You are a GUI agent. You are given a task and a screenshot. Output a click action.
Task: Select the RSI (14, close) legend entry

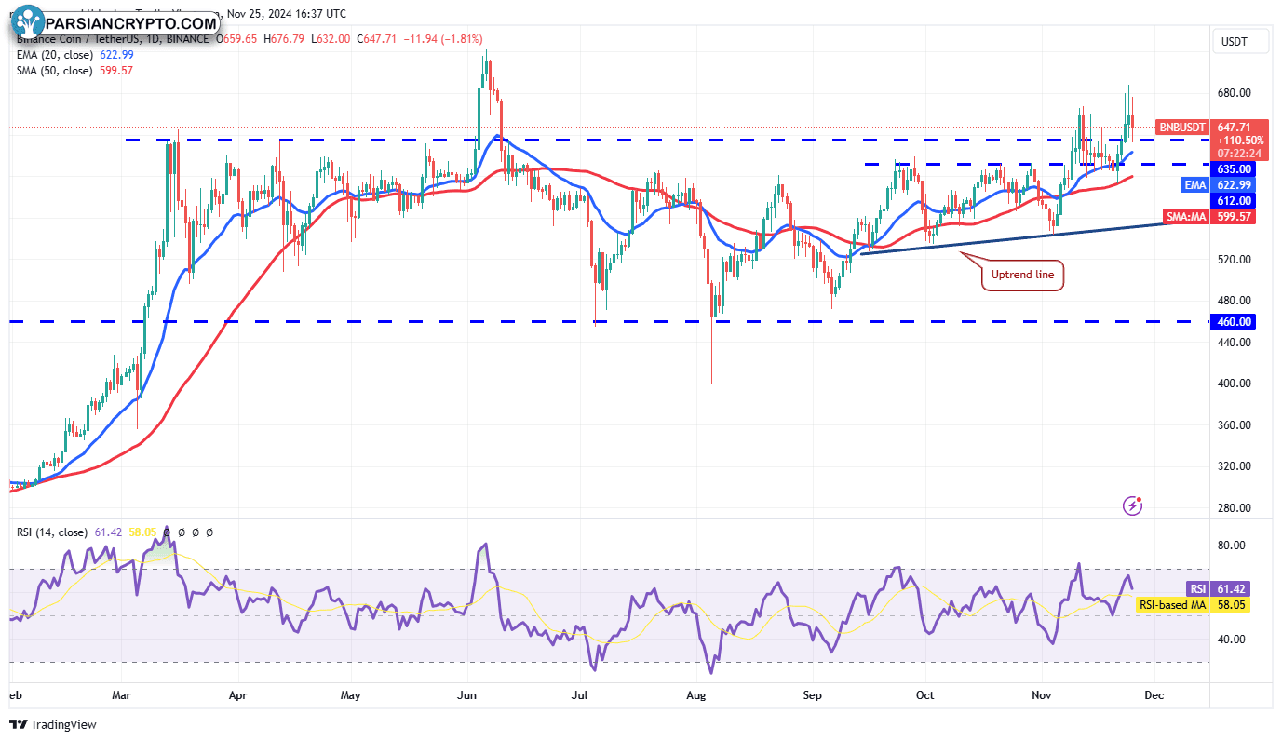point(52,532)
